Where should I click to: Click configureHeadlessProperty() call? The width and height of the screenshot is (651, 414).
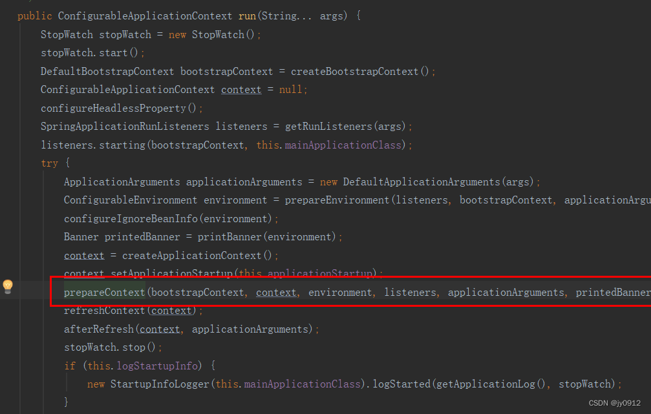[118, 109]
